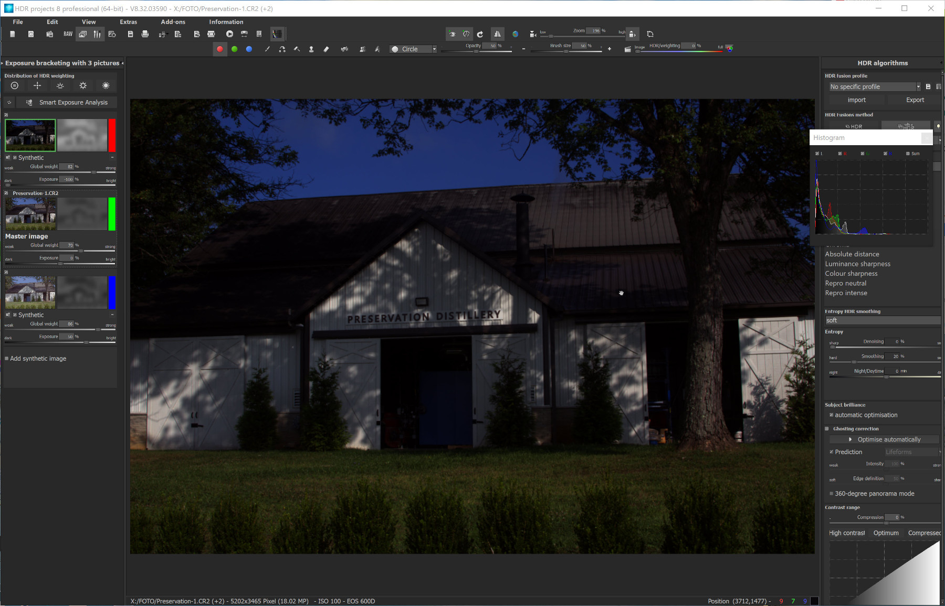Select the brush paint tool icon
Image resolution: width=945 pixels, height=606 pixels.
pyautogui.click(x=267, y=49)
